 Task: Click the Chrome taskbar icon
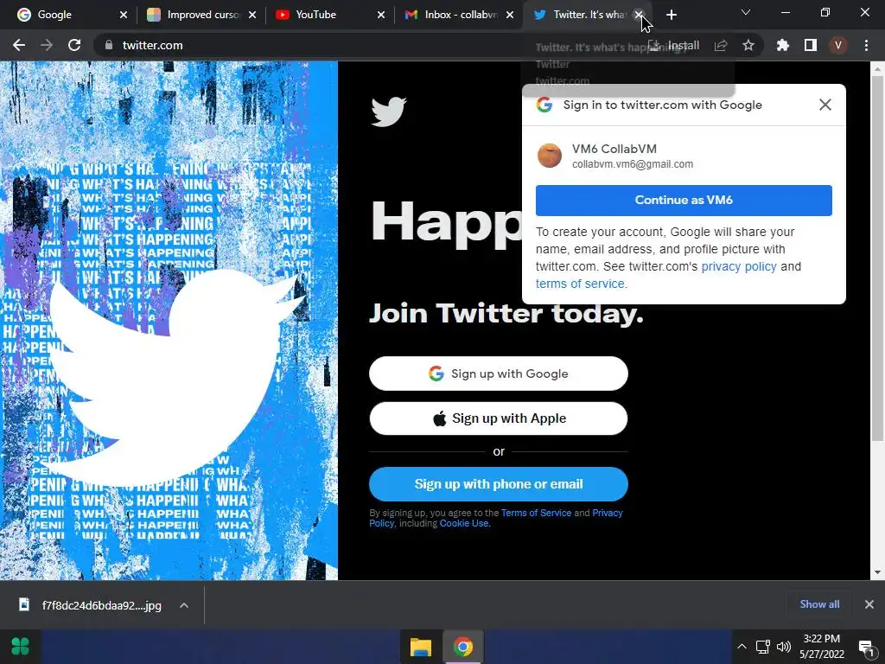[x=463, y=647]
